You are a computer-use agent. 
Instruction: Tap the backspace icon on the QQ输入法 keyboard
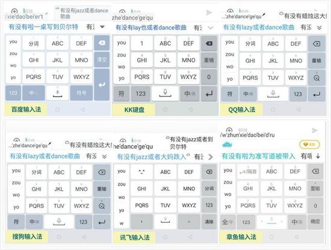(x=317, y=44)
